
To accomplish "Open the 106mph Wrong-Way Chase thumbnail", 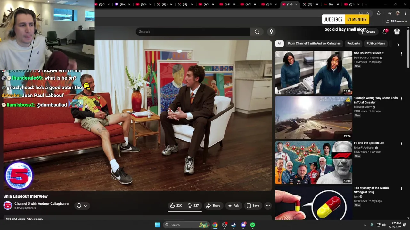I will [314, 118].
